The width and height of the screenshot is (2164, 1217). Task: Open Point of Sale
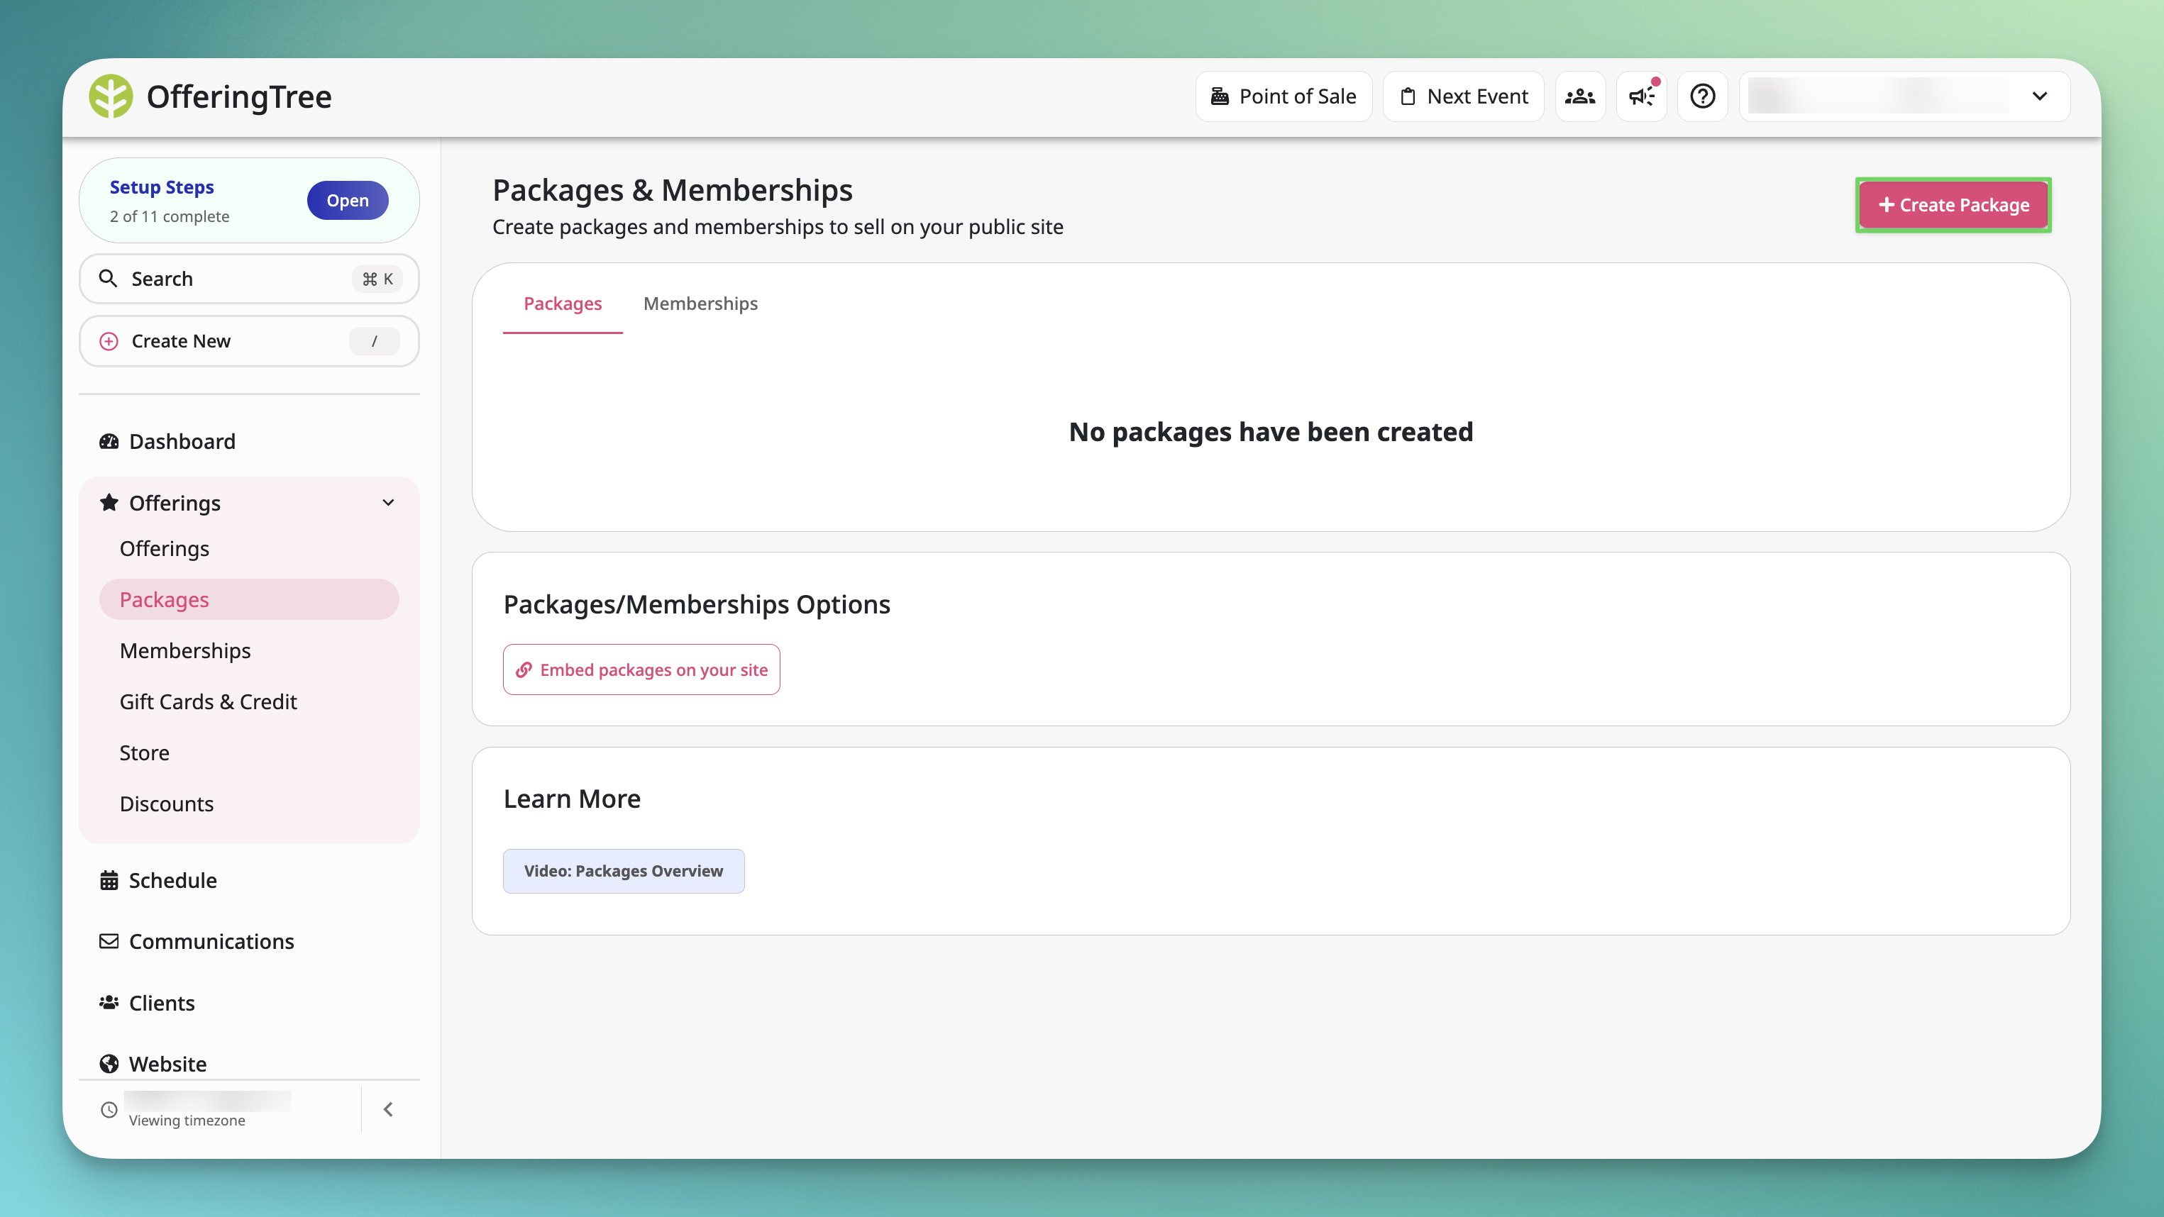tap(1284, 96)
